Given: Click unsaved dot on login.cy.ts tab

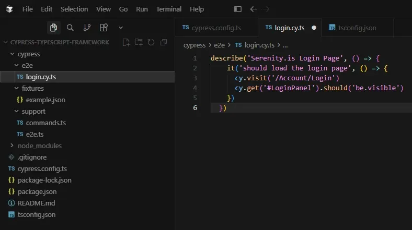Looking at the screenshot, I should pos(314,28).
